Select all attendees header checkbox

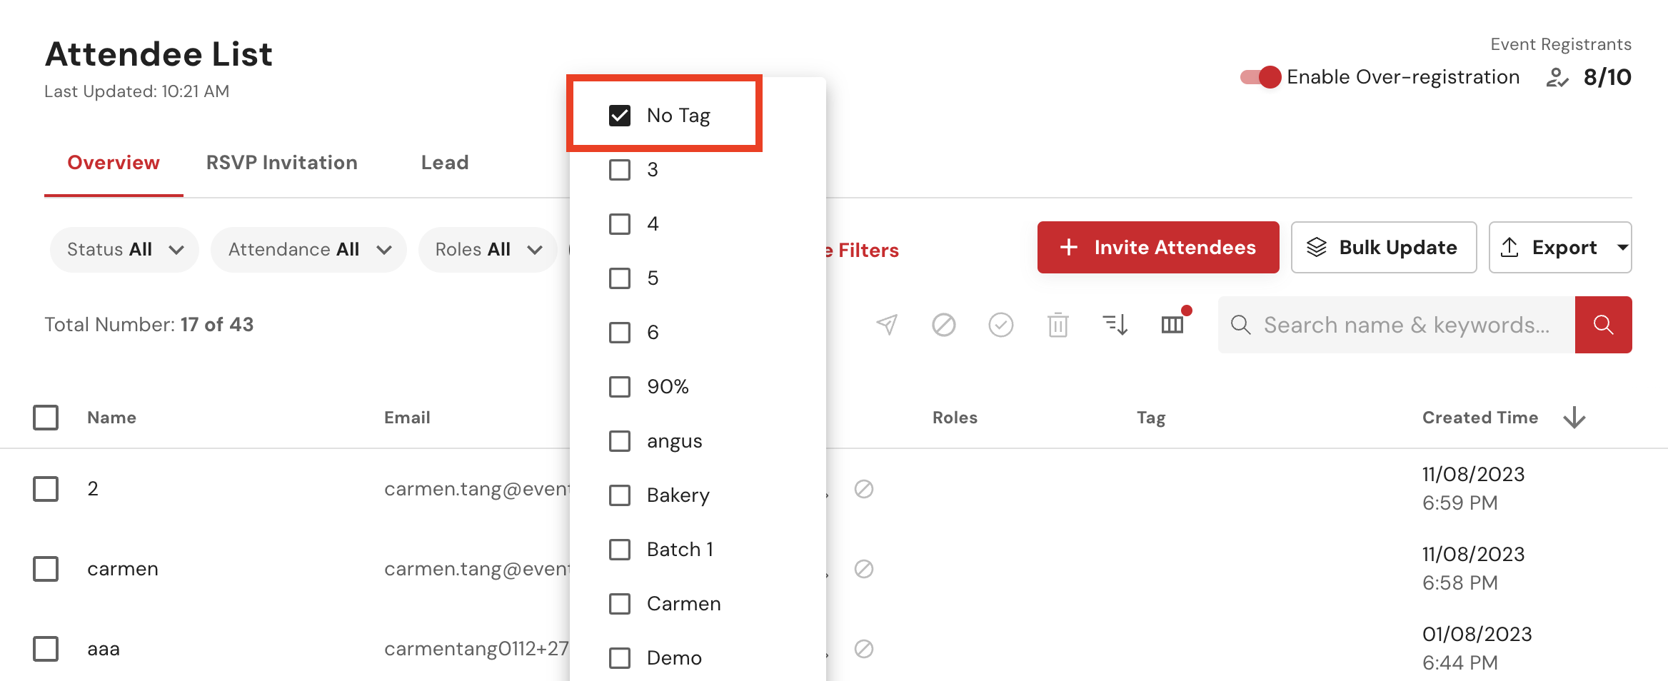click(x=46, y=418)
